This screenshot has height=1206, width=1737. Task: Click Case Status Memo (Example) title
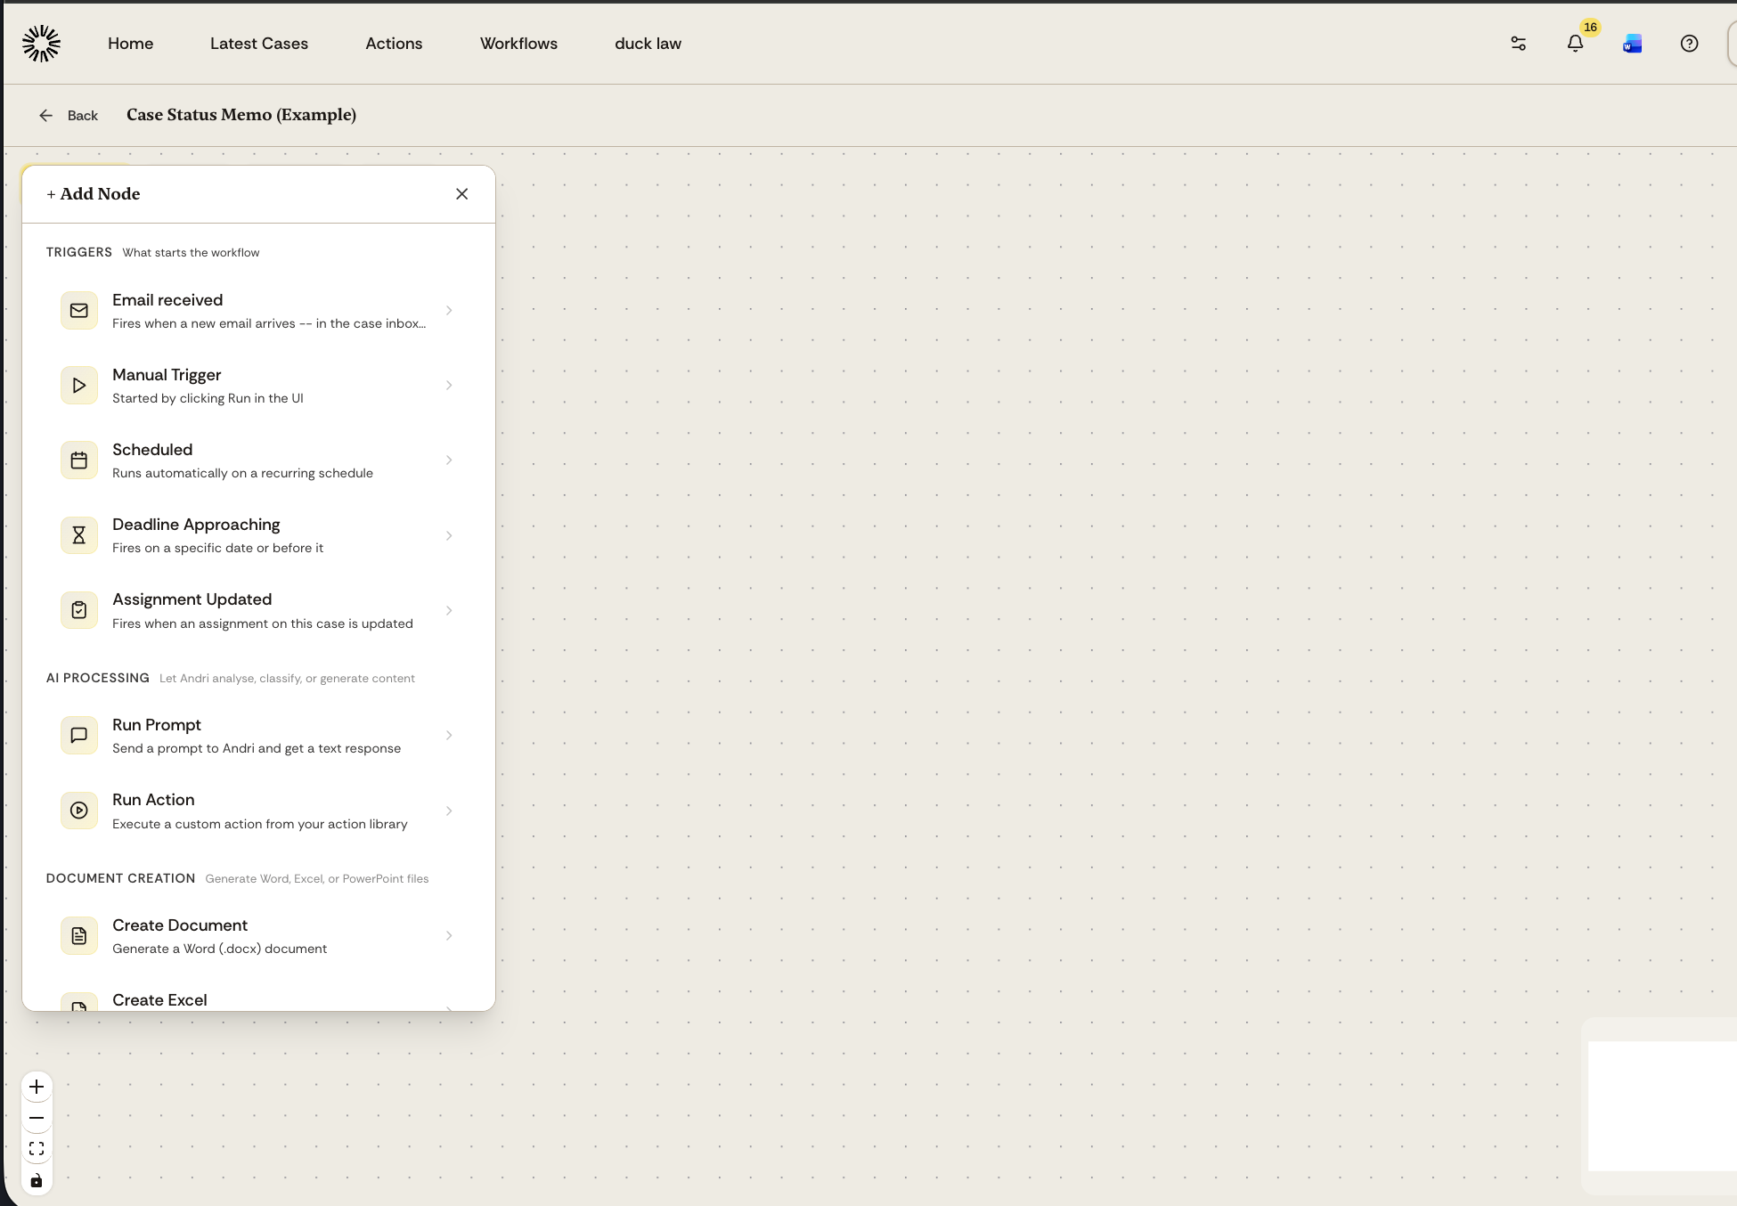coord(241,115)
